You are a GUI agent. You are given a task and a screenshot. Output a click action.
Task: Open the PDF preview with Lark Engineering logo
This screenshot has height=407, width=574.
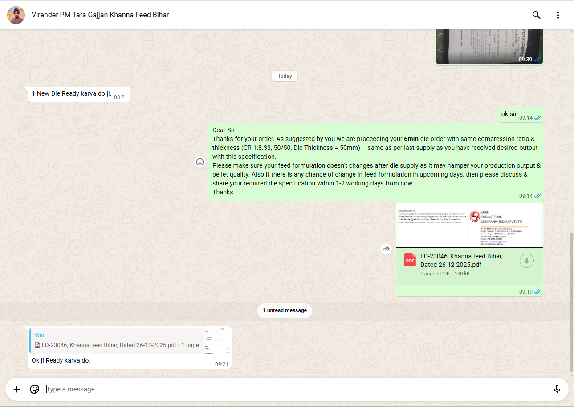[469, 226]
